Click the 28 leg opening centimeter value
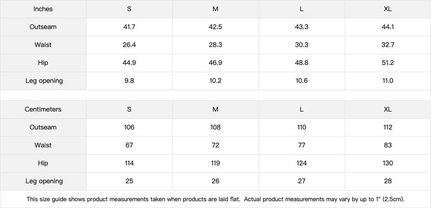Image resolution: width=431 pixels, height=208 pixels. coord(388,181)
